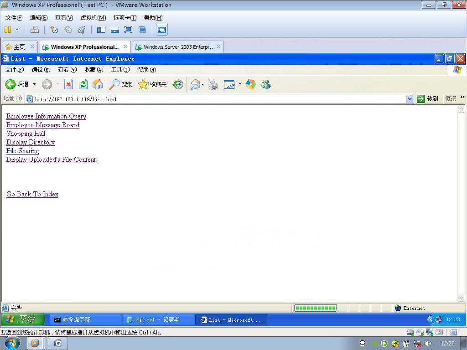Open Display Uploaded's File Content link
Image resolution: width=467 pixels, height=350 pixels.
51,160
